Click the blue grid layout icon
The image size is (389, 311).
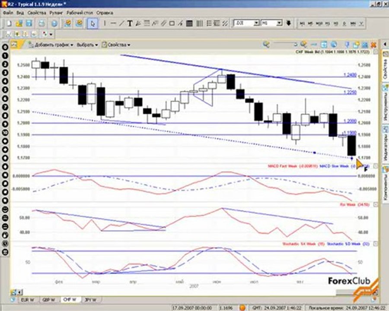(365, 45)
